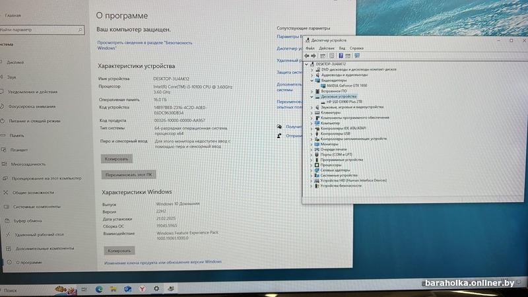Screen dimensions: 528x297
Task: Click Переименовать этот ПК button
Action: (x=129, y=175)
